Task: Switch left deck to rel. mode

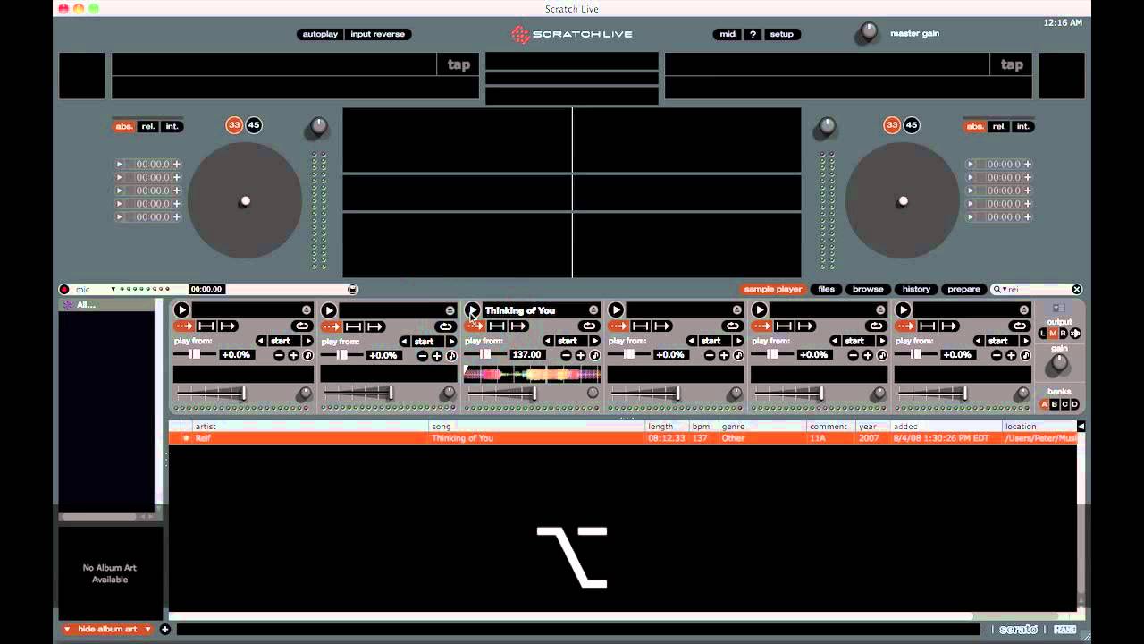Action: tap(148, 126)
